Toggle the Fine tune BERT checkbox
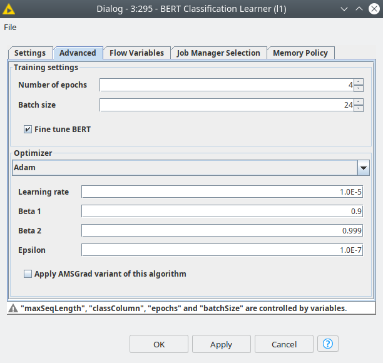383x363 pixels. click(x=28, y=129)
